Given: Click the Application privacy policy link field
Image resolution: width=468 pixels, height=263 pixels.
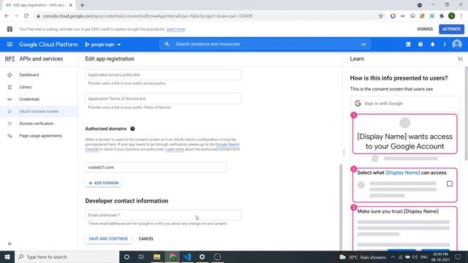Looking at the screenshot, I should (163, 75).
